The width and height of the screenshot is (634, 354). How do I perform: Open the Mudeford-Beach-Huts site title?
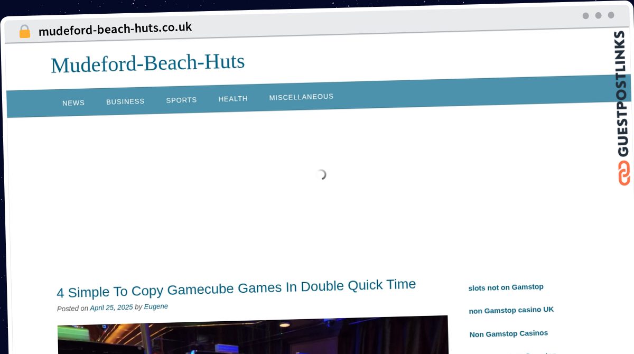[x=148, y=63]
